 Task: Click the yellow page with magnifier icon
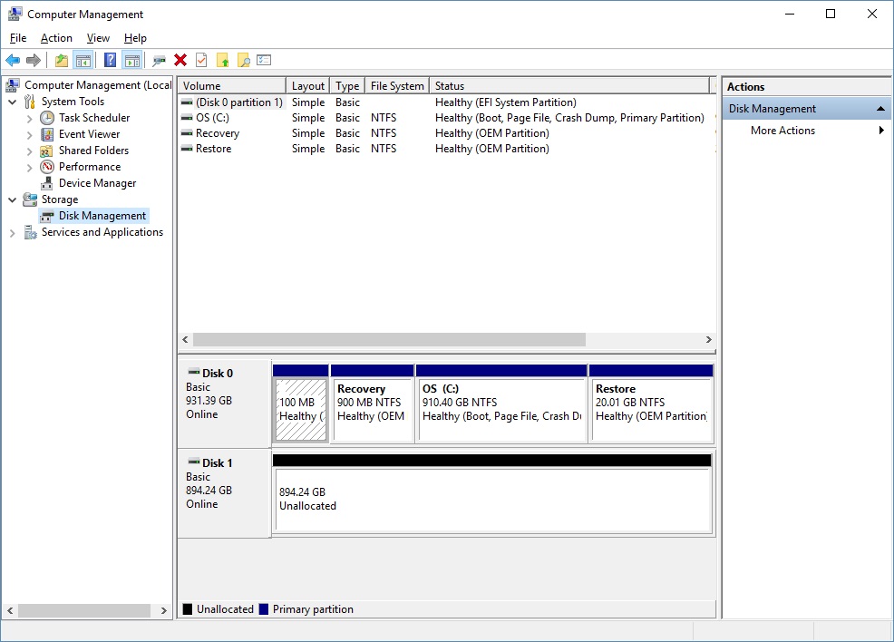pyautogui.click(x=244, y=60)
